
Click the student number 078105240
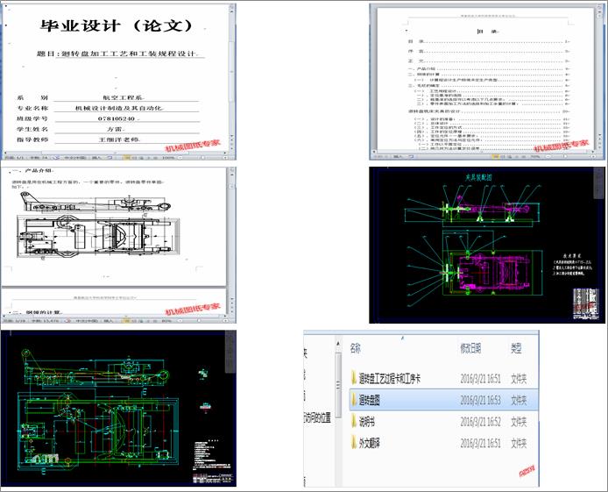click(117, 118)
